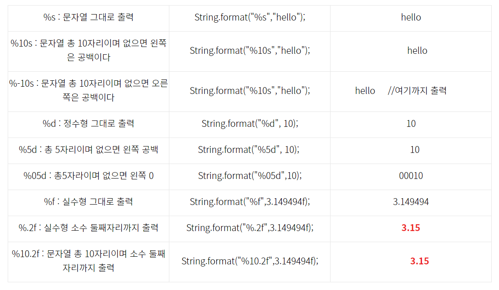Image resolution: width=499 pixels, height=290 pixels.
Task: Click the '%10.2f' description cell
Action: (89, 261)
